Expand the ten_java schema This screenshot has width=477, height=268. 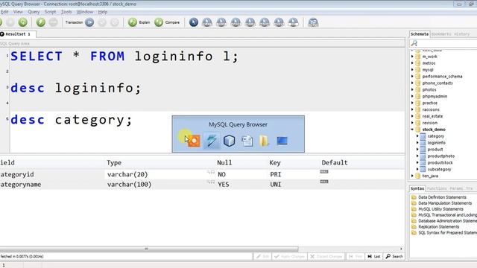(412, 176)
